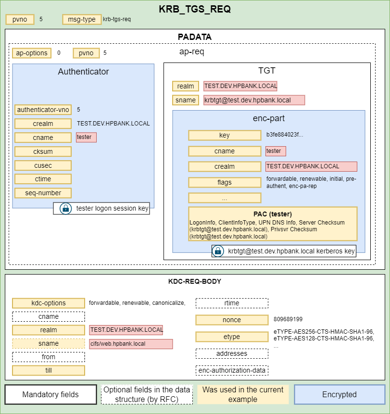Image resolution: width=390 pixels, height=414 pixels.
Task: Select the cusec field
Action: (x=43, y=165)
